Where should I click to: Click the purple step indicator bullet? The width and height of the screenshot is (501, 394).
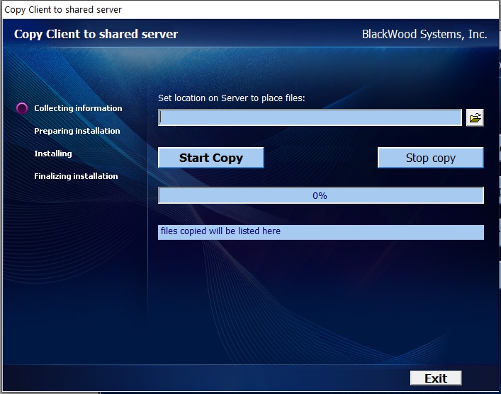coord(22,108)
